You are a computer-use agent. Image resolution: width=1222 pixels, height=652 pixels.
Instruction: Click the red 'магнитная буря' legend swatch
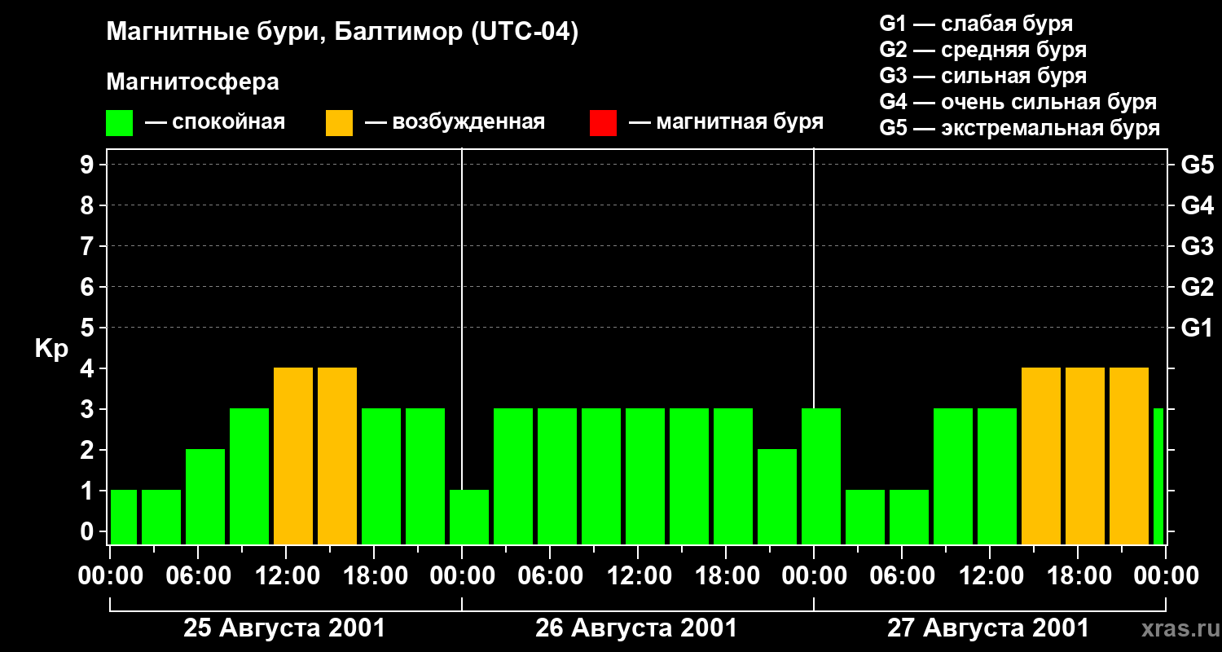pos(603,123)
